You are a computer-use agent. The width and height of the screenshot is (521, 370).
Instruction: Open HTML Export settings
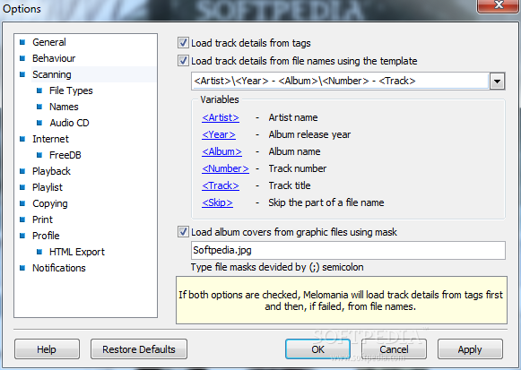77,252
